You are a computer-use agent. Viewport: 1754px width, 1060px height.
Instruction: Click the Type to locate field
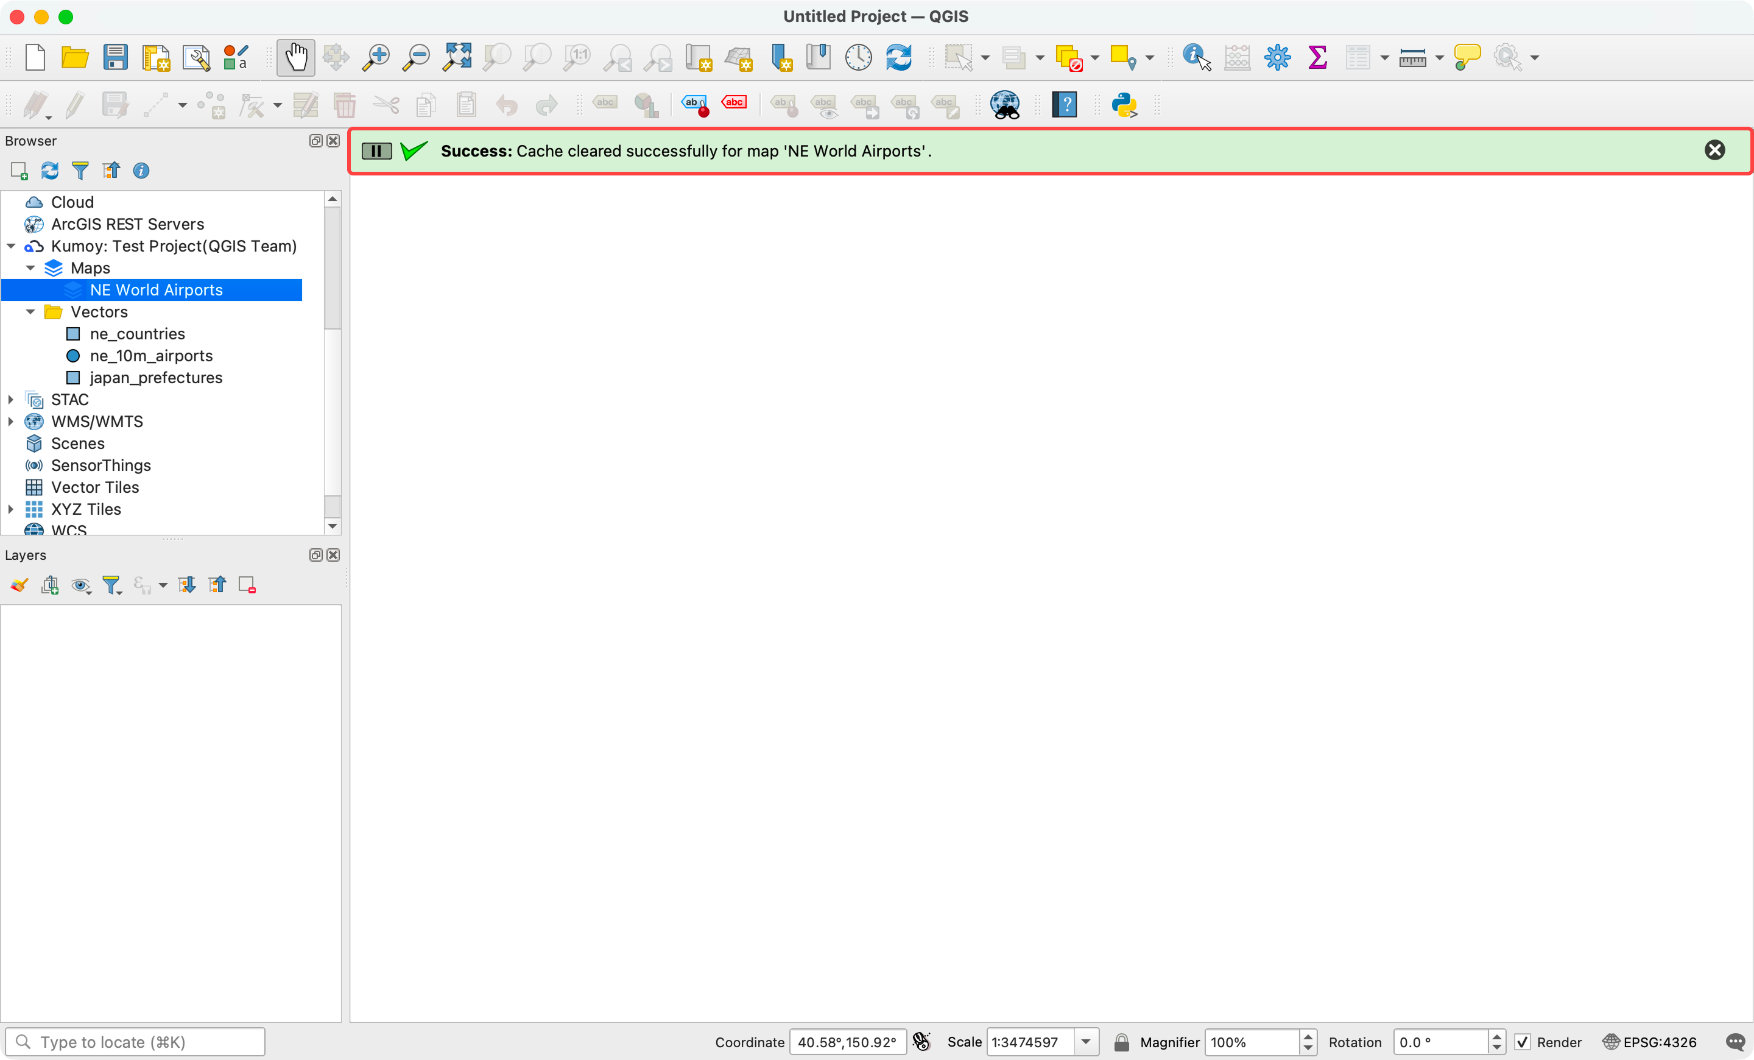pyautogui.click(x=135, y=1042)
